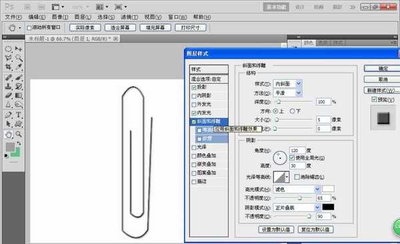Open the highlight mode white color swatch
This screenshot has width=400, height=244.
point(328,189)
